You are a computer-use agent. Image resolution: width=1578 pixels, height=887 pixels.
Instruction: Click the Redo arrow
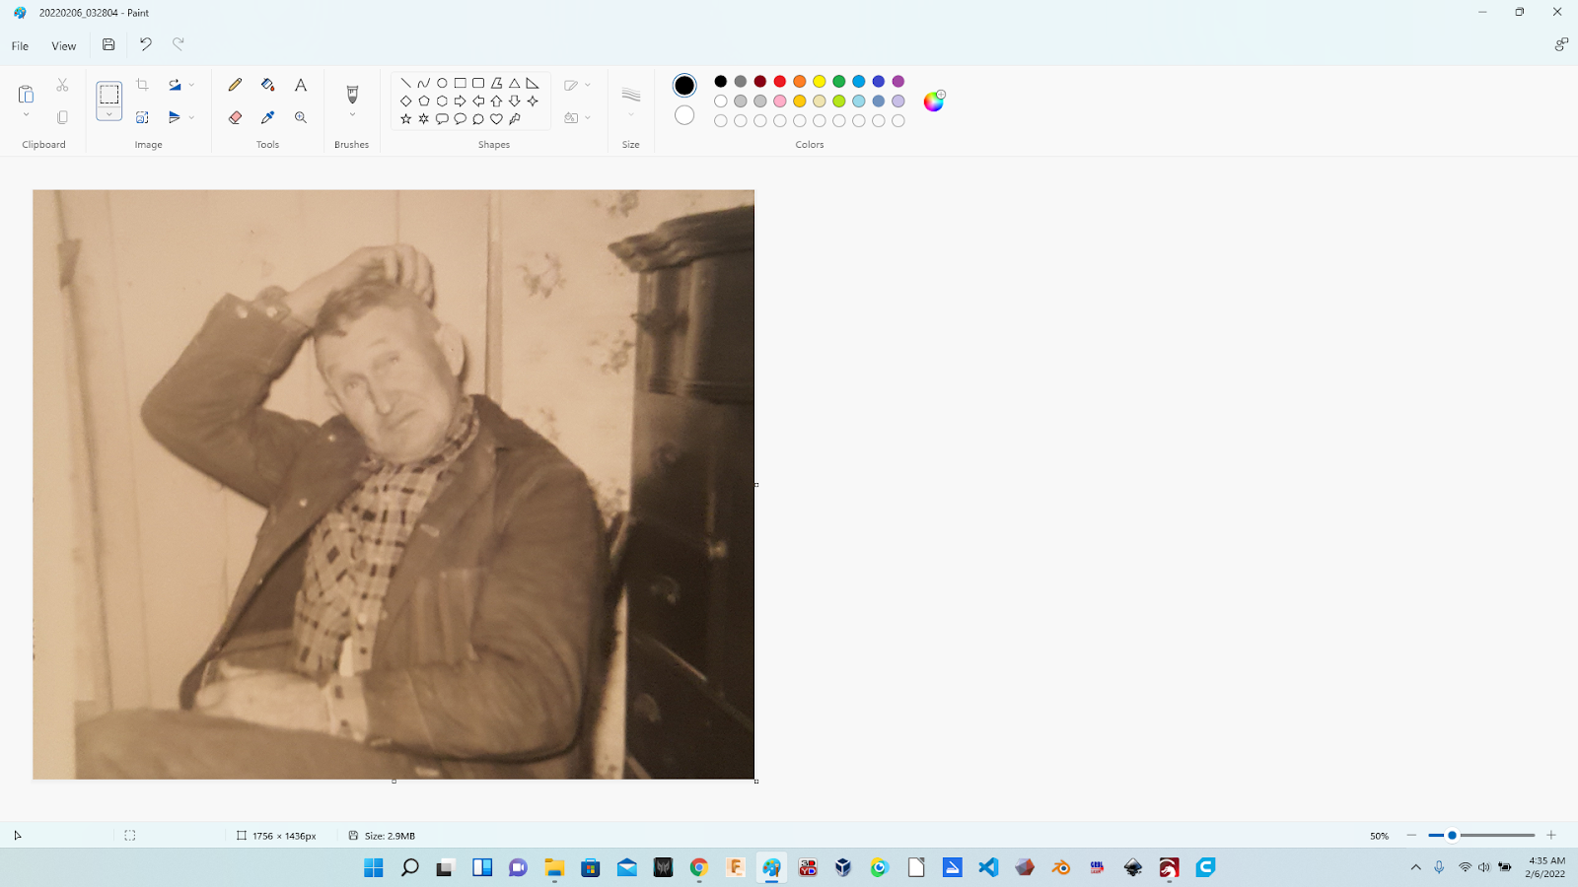tap(179, 44)
